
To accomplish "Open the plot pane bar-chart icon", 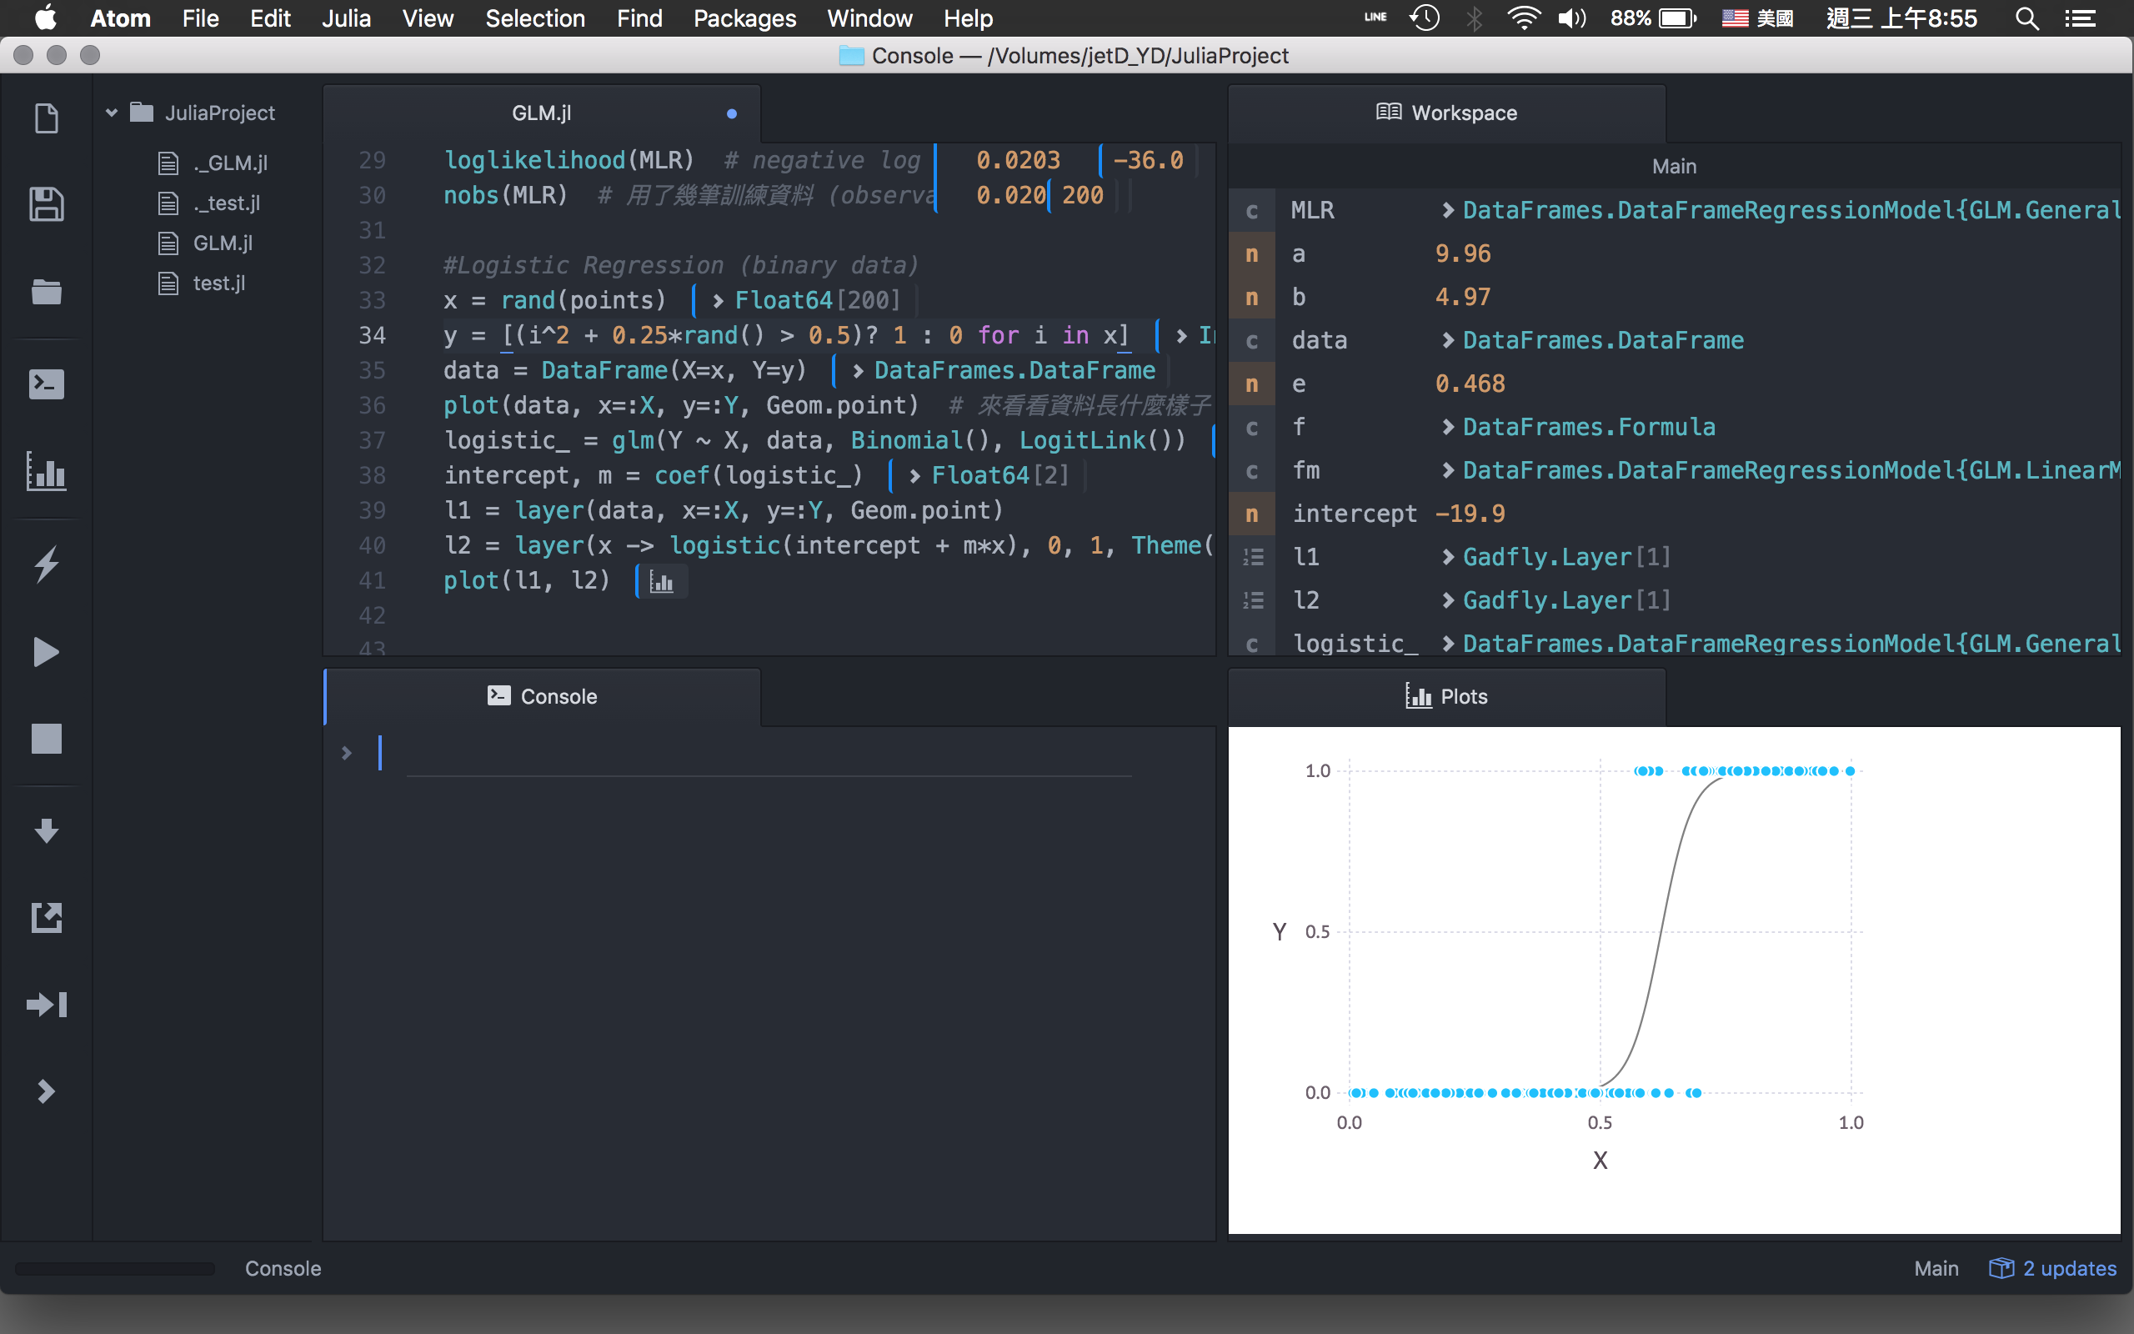I will 46,471.
